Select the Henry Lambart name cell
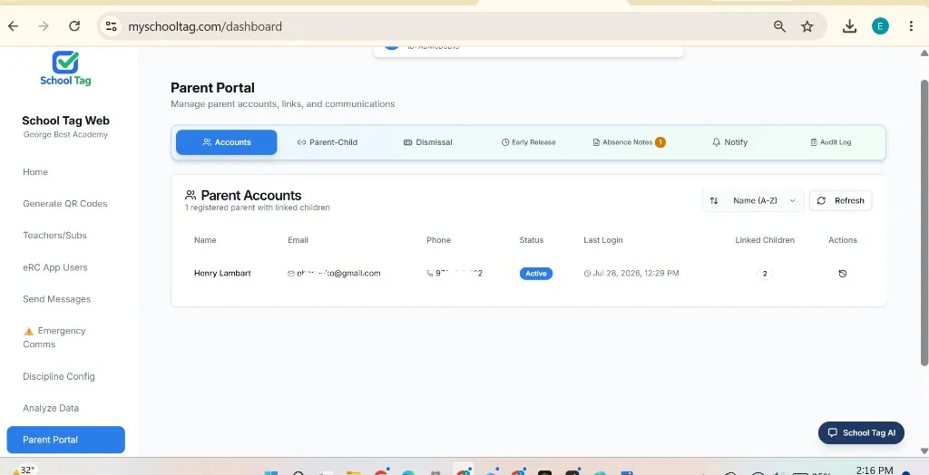Viewport: 929px width, 475px height. point(222,273)
